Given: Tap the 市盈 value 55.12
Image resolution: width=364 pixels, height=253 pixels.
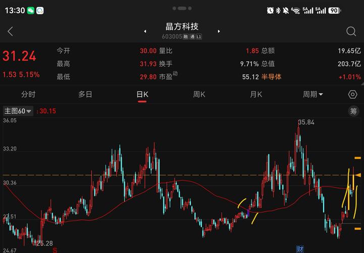Looking at the screenshot, I should (x=250, y=77).
